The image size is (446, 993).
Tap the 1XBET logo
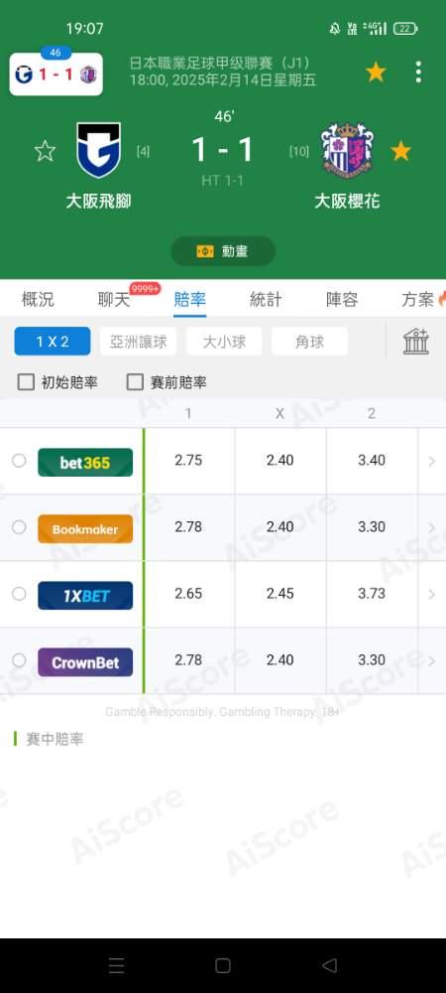click(85, 595)
